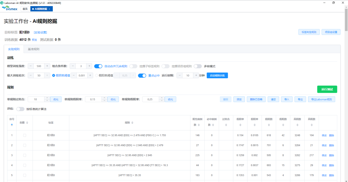
Task: Click the down arrow on the 0.15 spinner
Action: click(104, 101)
